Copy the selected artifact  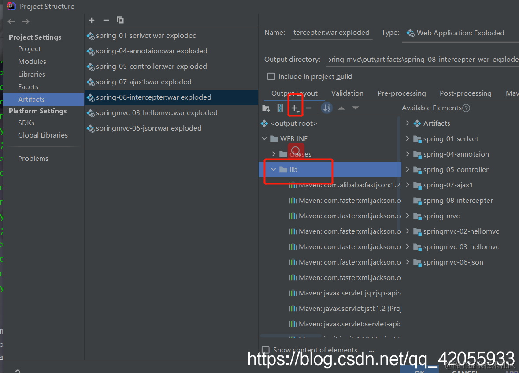tap(120, 20)
